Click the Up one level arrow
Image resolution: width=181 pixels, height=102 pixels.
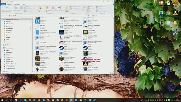point(9,16)
